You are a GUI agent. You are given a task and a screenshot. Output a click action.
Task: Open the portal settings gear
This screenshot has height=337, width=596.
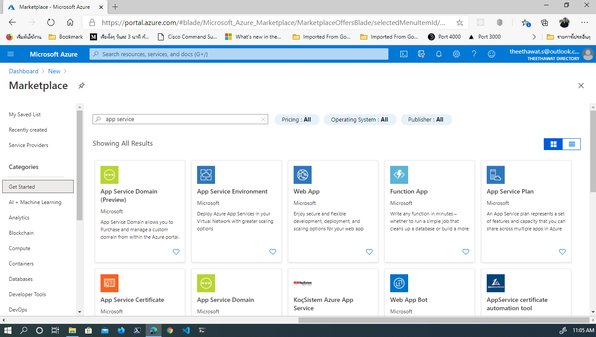(456, 54)
